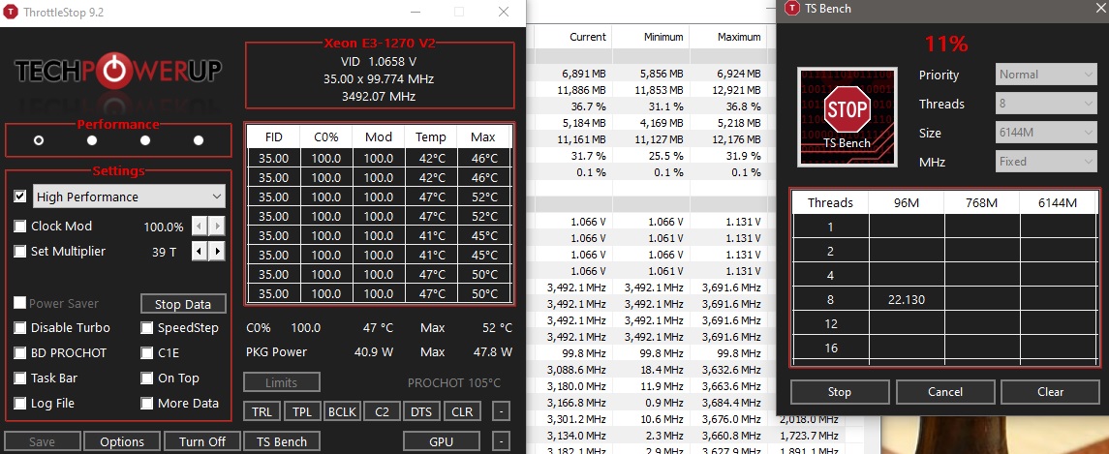Click the 6,891 MB current value in HWiNFO

click(x=583, y=73)
